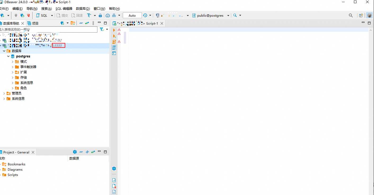Execute the current SQL statement
Image resolution: width=374 pixels, height=195 pixels.
coord(114,30)
